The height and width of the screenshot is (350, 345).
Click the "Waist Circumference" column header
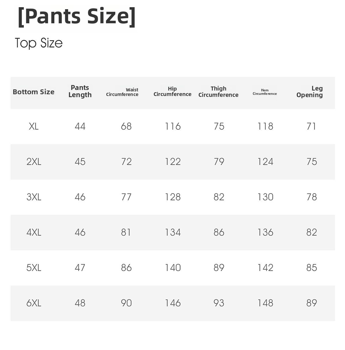pos(122,92)
